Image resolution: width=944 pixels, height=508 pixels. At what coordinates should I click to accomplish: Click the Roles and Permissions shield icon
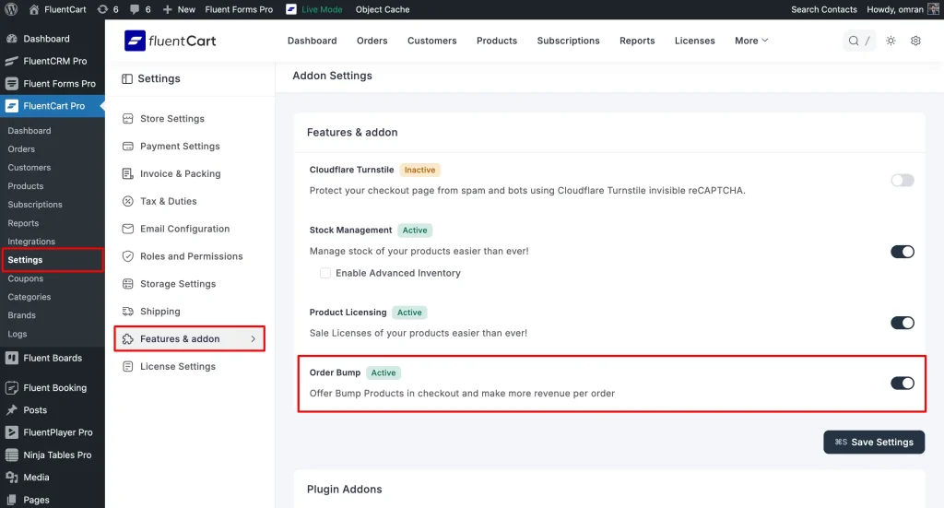coord(127,256)
